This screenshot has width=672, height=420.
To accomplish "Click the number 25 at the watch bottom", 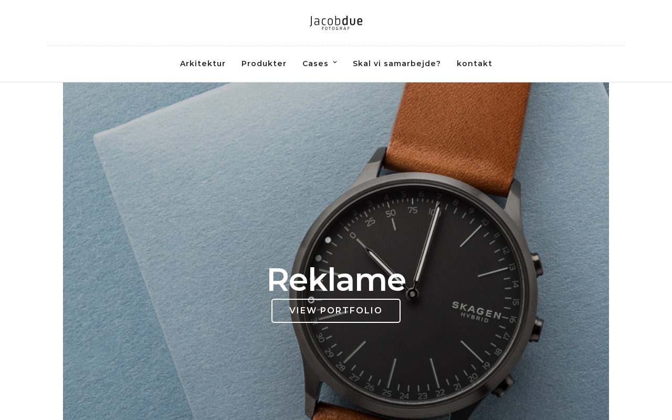I will tap(386, 392).
